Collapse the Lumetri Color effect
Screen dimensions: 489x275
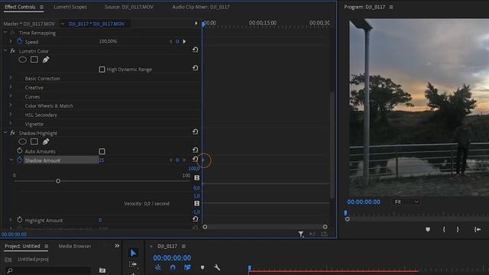5,50
